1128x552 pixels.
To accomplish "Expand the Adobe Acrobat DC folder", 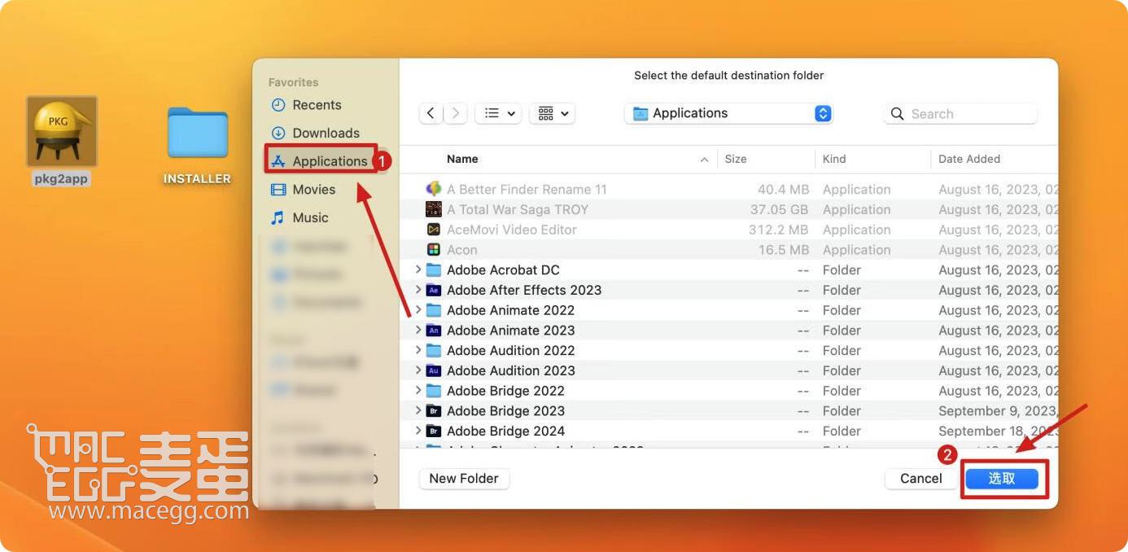I will pyautogui.click(x=418, y=269).
